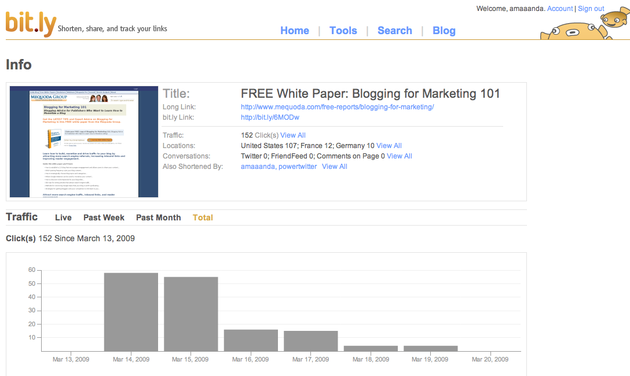Open the Mequoda page preview thumbnail

pyautogui.click(x=84, y=142)
